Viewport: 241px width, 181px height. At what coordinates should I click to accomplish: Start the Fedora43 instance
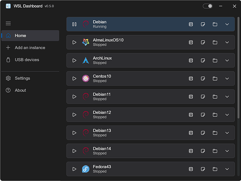74,169
